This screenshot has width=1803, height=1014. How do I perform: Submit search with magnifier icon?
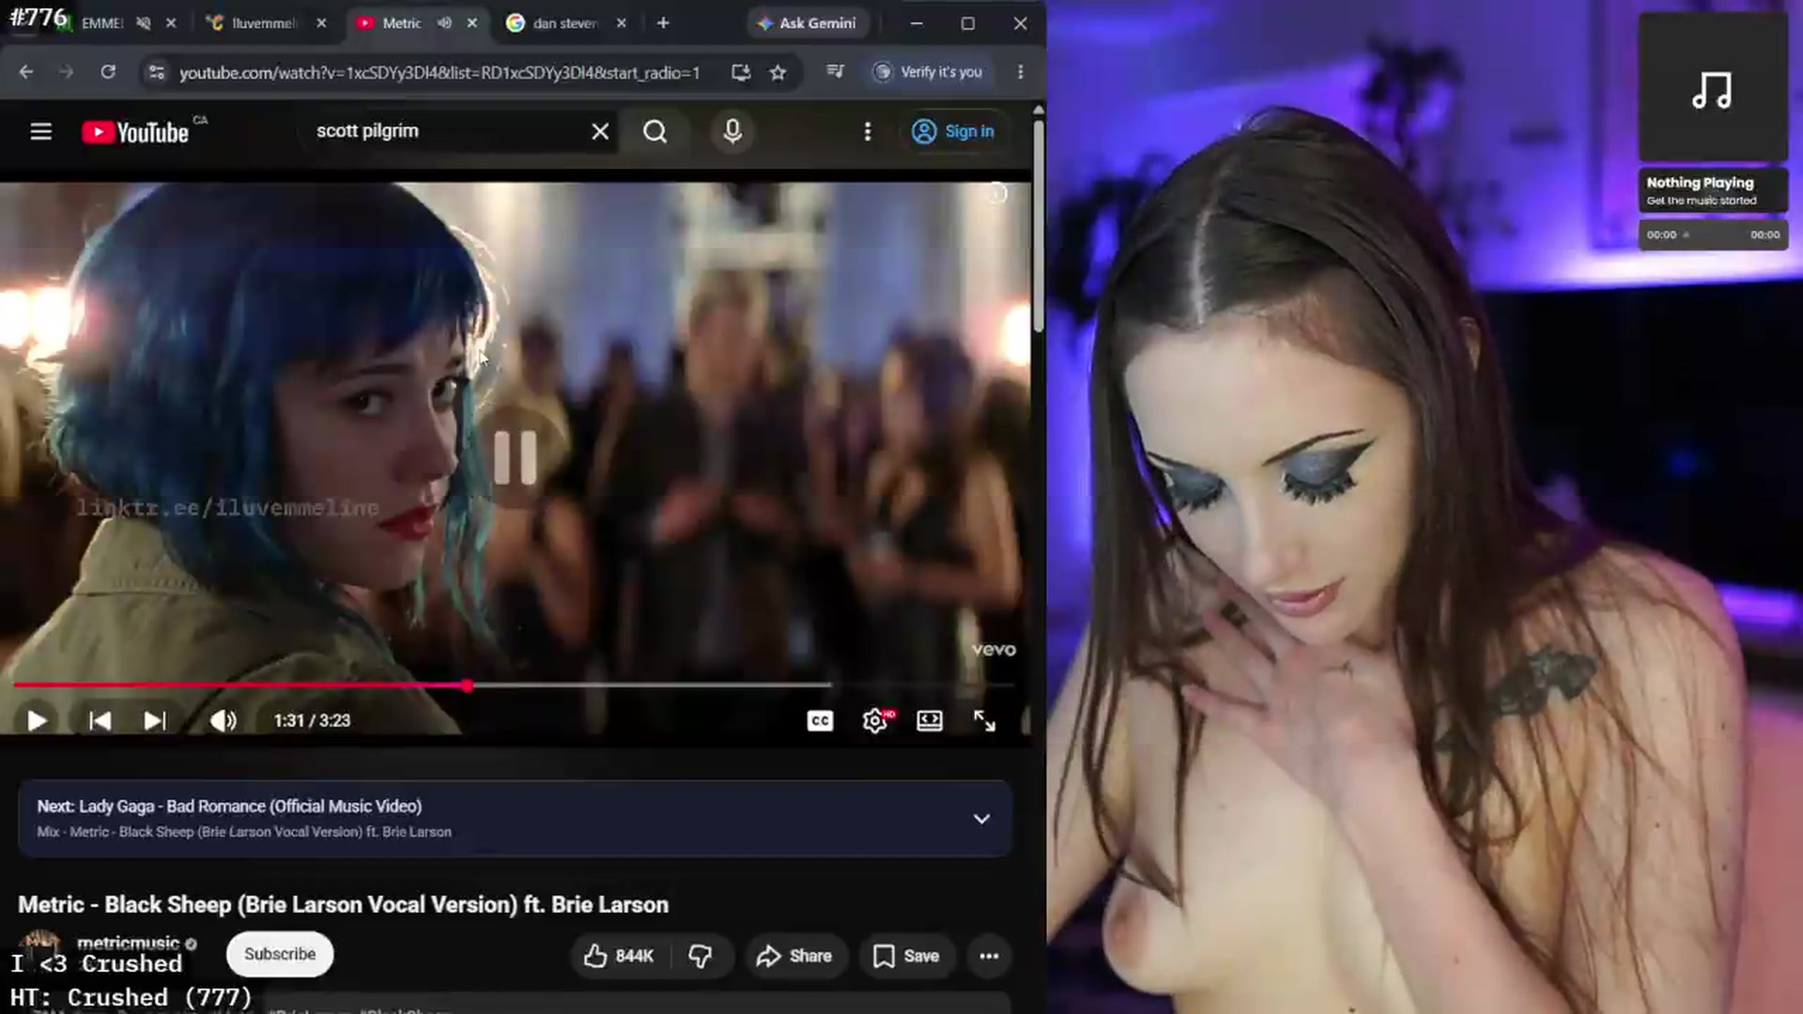[x=655, y=131]
